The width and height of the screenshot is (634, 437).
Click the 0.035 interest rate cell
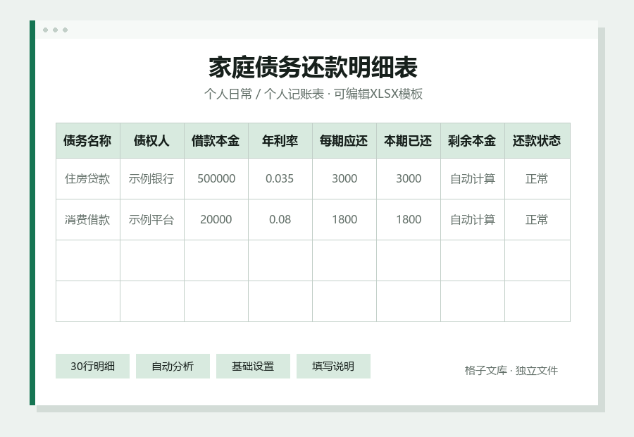click(x=280, y=178)
